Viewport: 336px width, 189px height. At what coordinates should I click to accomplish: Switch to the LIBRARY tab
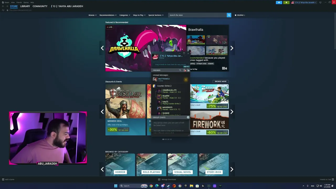click(25, 6)
